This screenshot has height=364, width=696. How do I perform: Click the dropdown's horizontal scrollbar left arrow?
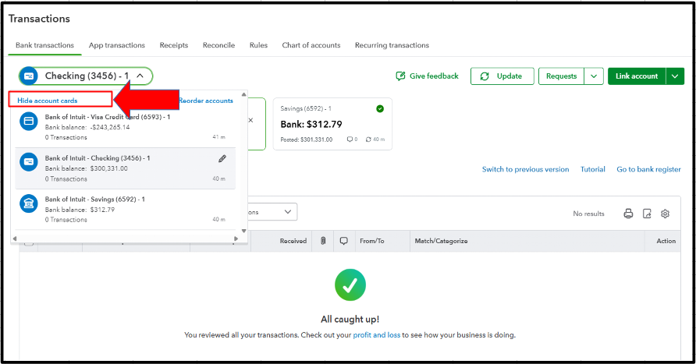point(15,239)
